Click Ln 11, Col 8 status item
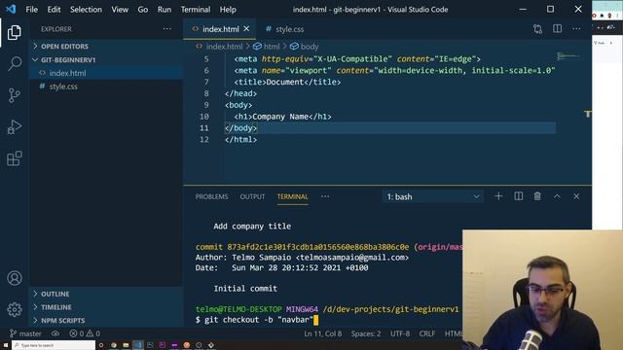This screenshot has height=350, width=623. click(x=322, y=333)
